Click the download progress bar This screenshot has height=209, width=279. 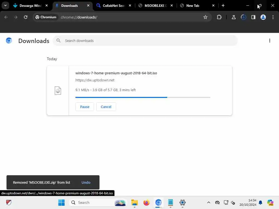pyautogui.click(x=143, y=97)
